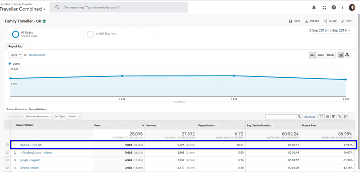Open the Traveller Combined view dropdown
The image size is (360, 173).
[x=22, y=9]
